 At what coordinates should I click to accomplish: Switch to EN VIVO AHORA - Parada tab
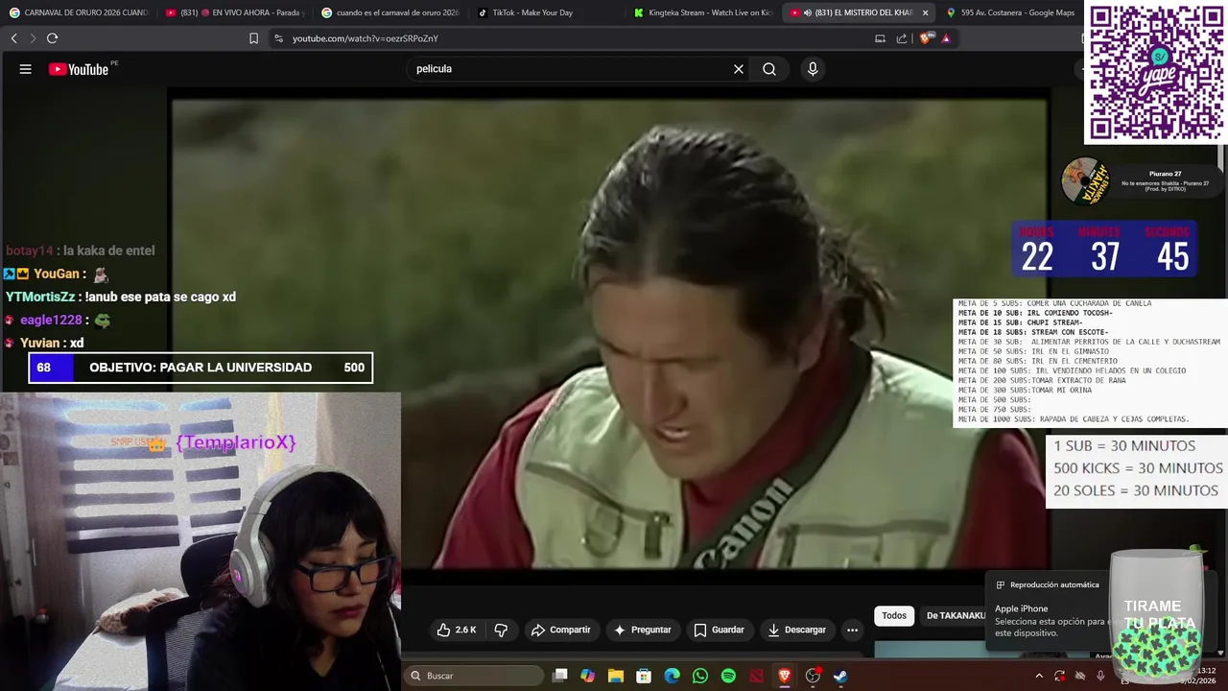coord(235,12)
